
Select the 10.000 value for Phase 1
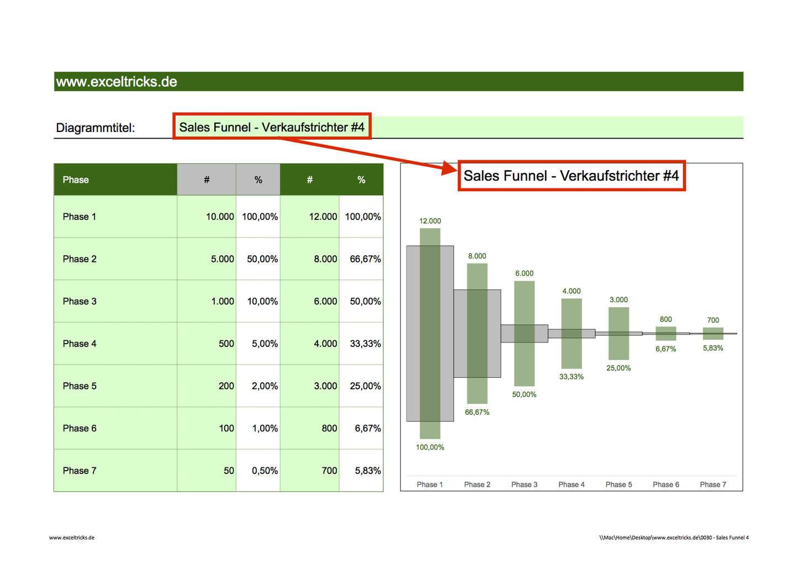click(x=219, y=216)
